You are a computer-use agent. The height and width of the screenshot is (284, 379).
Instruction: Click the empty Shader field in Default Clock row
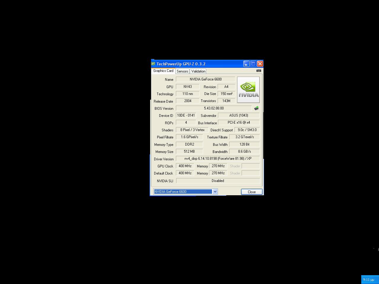[x=251, y=173]
